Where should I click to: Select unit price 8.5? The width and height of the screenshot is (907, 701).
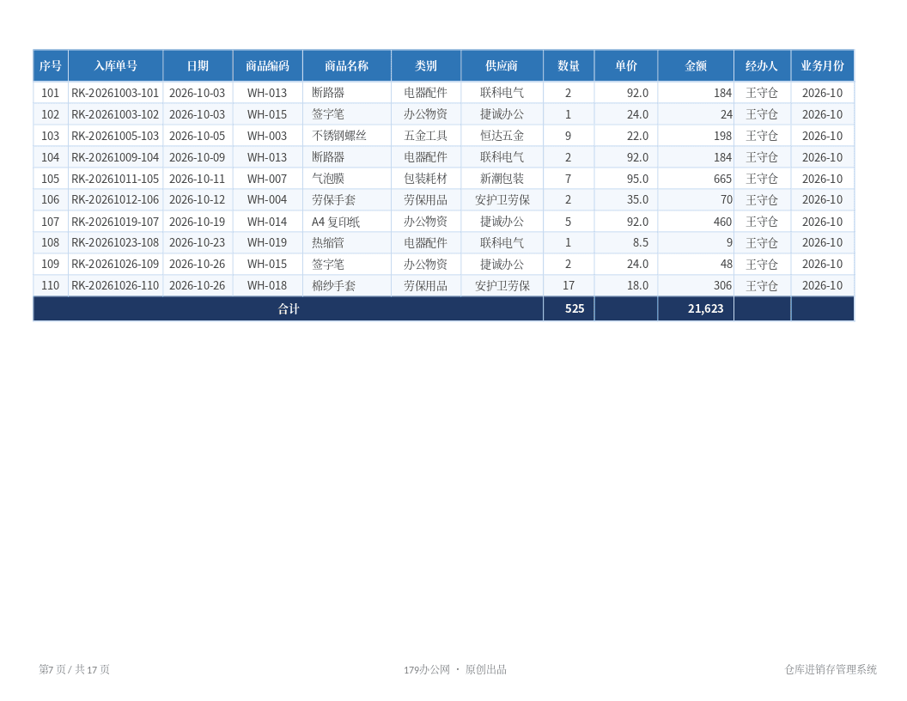tap(641, 243)
